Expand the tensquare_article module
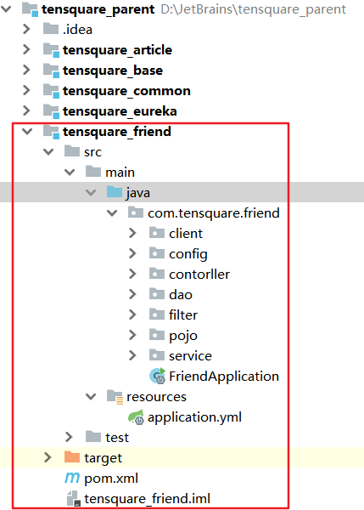 (26, 49)
